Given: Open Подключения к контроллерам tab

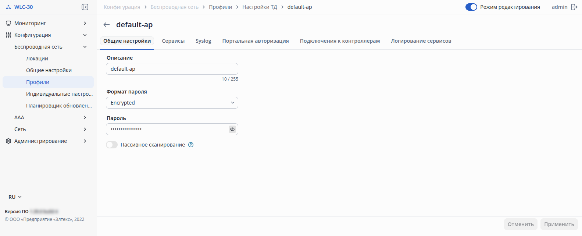Looking at the screenshot, I should coord(340,41).
